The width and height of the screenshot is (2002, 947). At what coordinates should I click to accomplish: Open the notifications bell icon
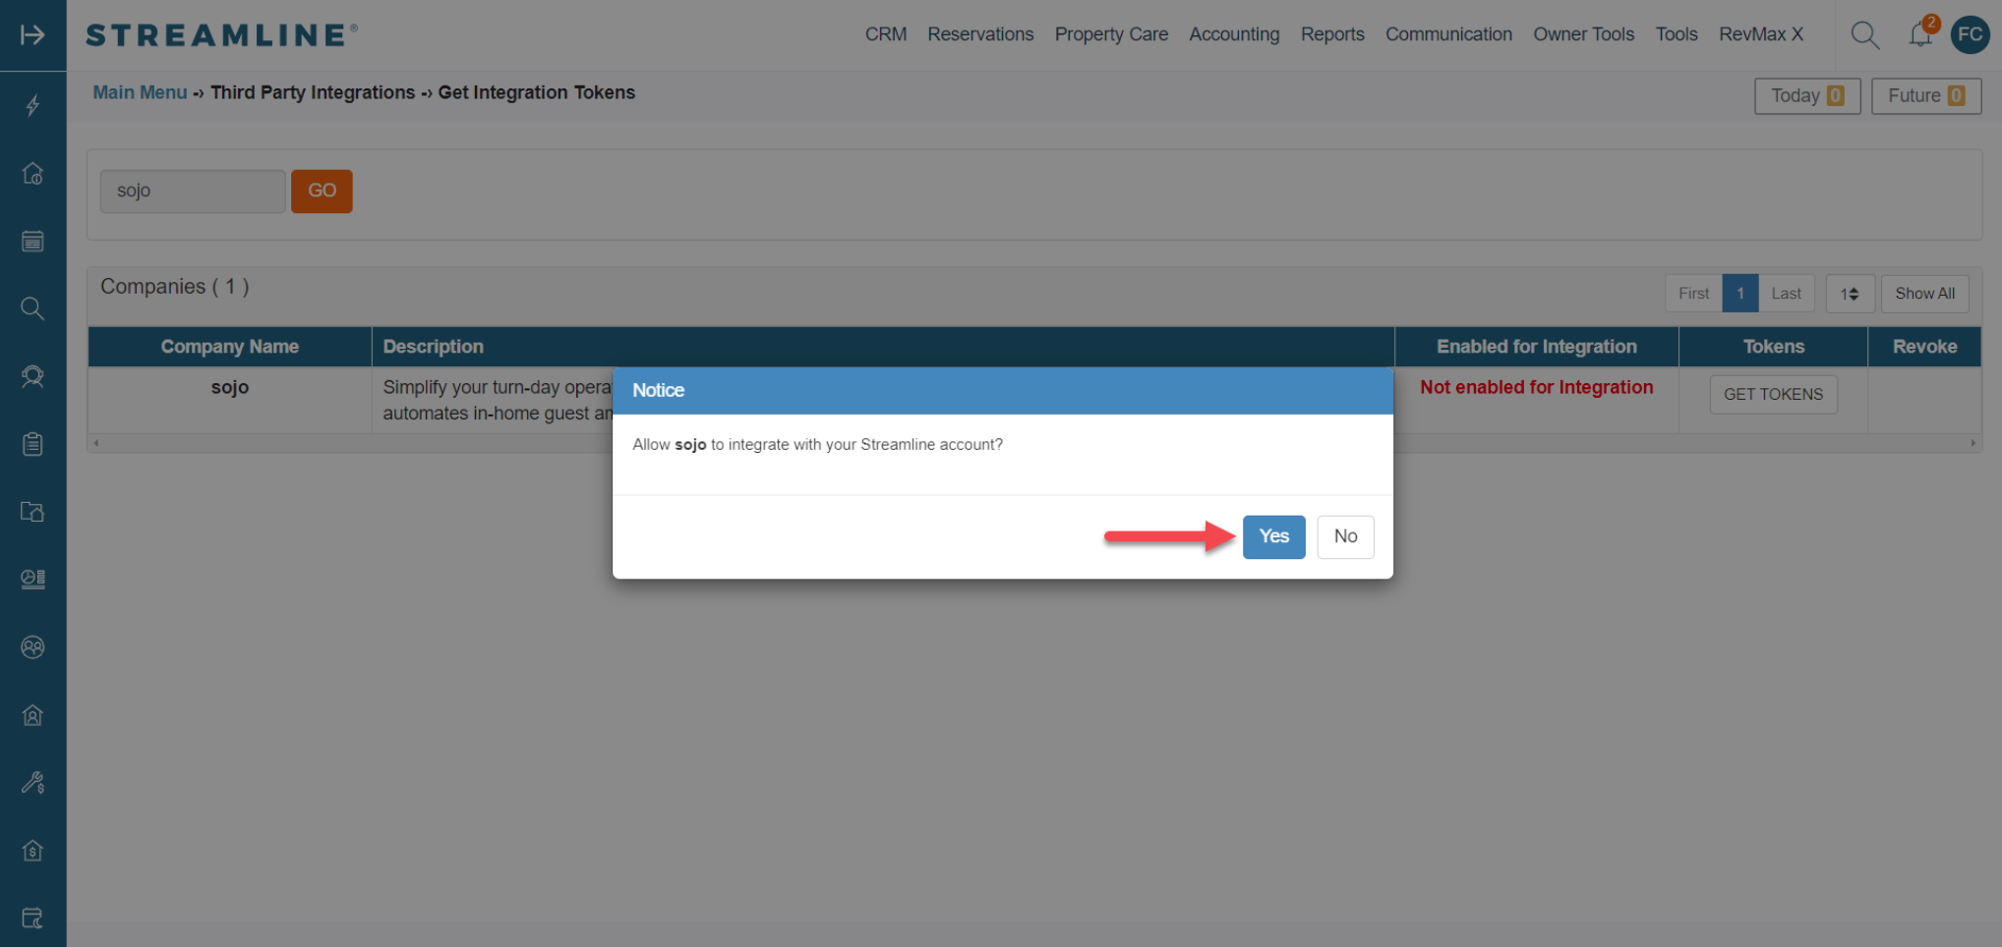pos(1919,35)
